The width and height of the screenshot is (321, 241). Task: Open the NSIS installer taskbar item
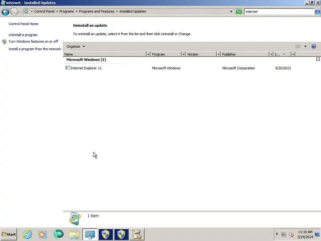[137, 234]
